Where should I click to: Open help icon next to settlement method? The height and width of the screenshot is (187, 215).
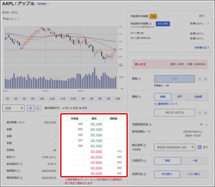(x=145, y=174)
